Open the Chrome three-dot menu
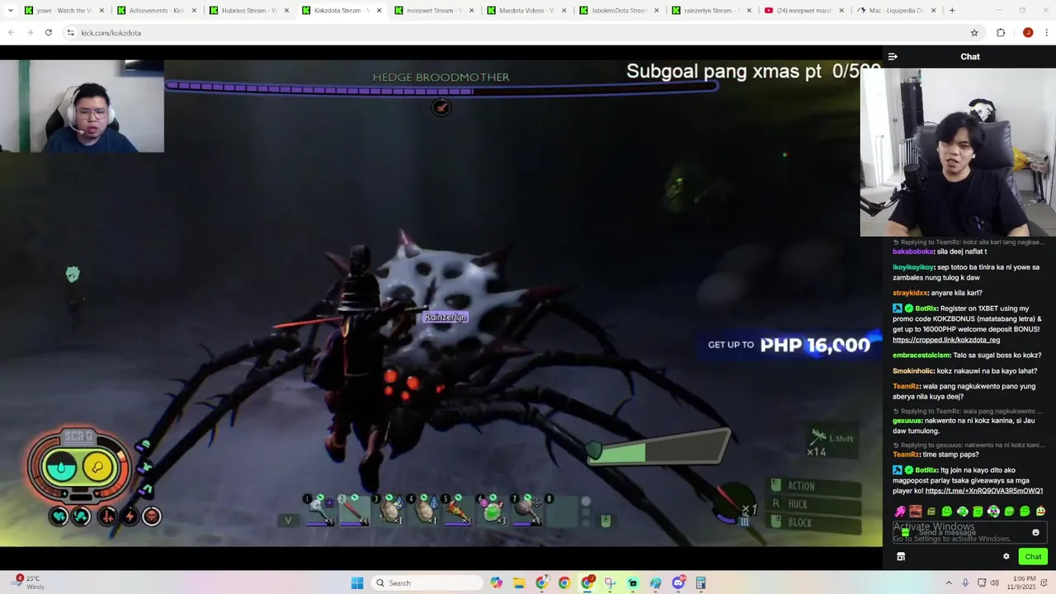Screen dimensions: 1056x594 point(1046,33)
